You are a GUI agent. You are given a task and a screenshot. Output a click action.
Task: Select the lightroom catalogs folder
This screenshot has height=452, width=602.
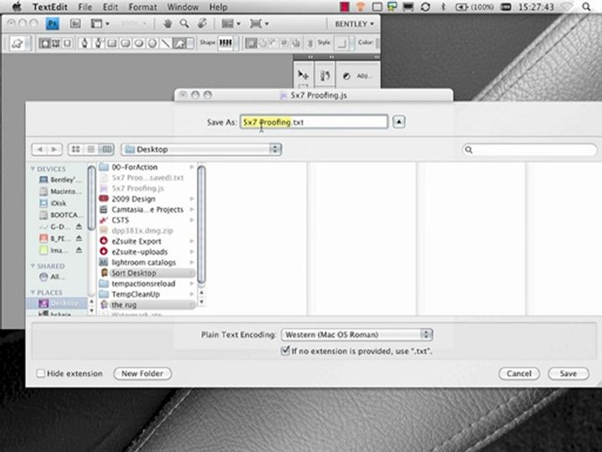(x=147, y=262)
